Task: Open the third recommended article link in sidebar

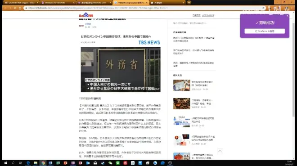Action: point(193,64)
